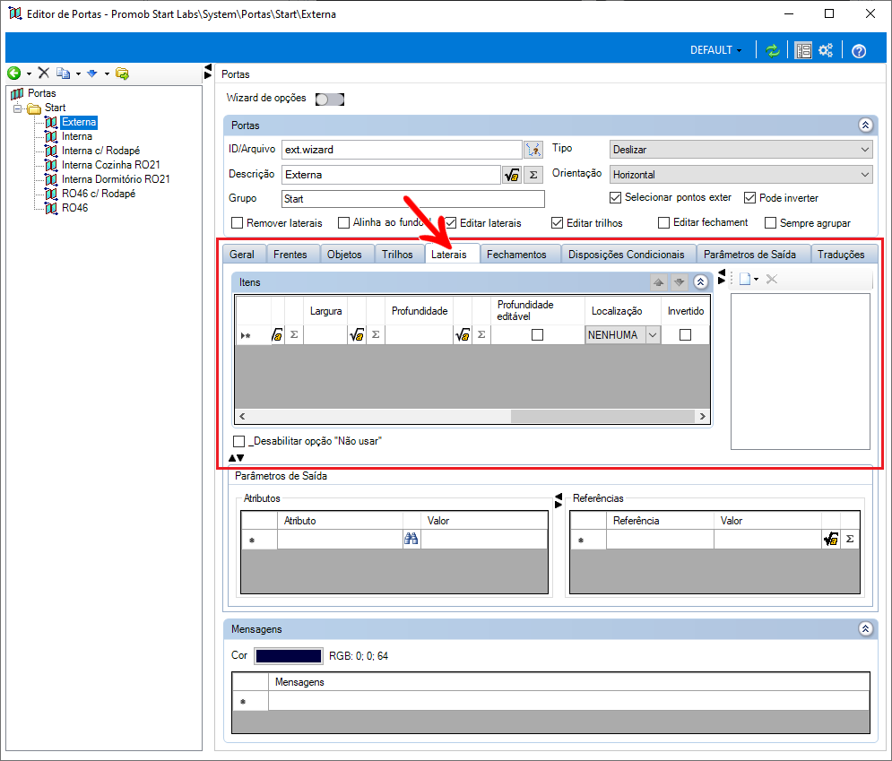Open the formula icon after the Profundidade cell
Image resolution: width=892 pixels, height=761 pixels.
click(x=463, y=335)
